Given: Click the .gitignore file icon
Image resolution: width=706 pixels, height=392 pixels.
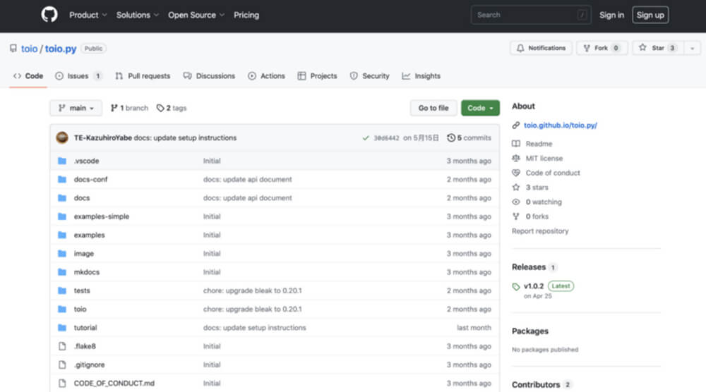Looking at the screenshot, I should (62, 365).
